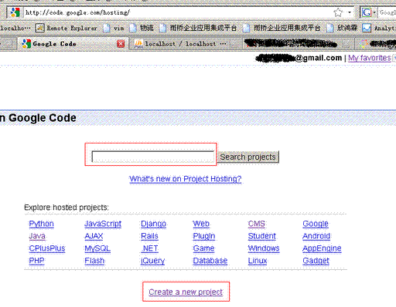Explore MySQL projects link

tap(97, 248)
